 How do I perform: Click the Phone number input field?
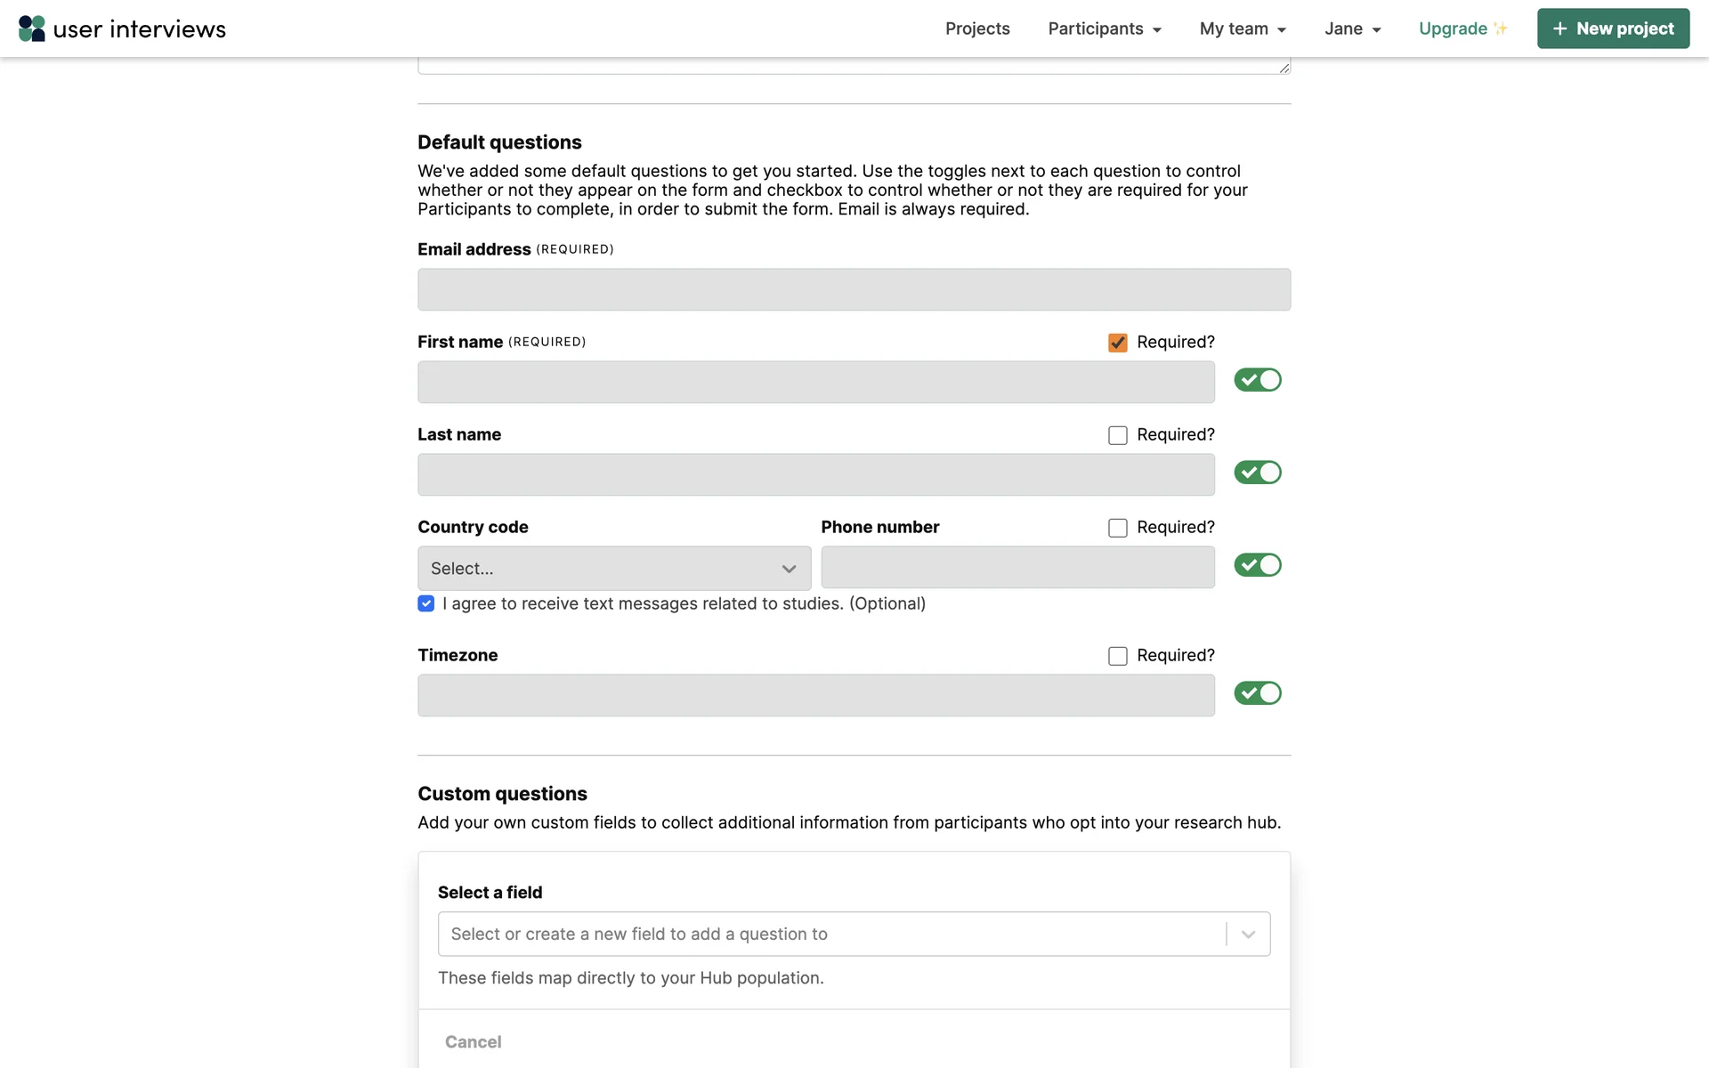tap(1017, 568)
